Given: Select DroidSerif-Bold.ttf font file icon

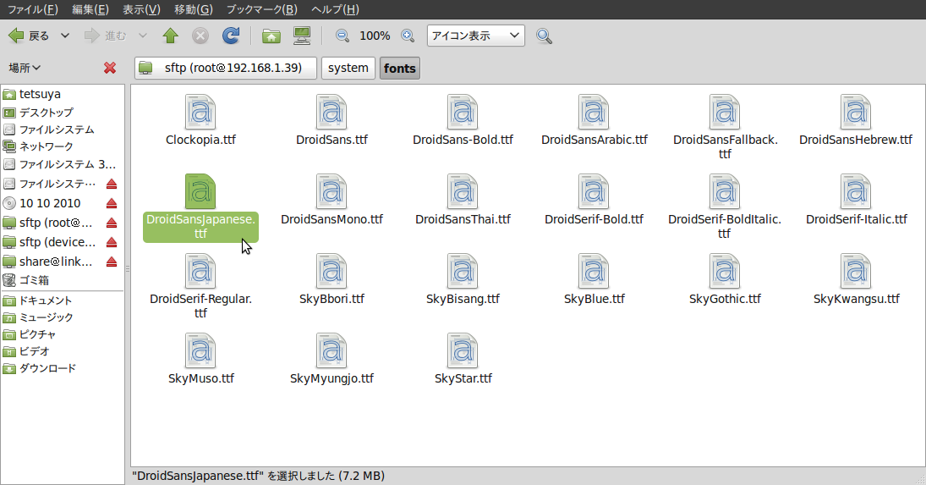Looking at the screenshot, I should pos(595,191).
